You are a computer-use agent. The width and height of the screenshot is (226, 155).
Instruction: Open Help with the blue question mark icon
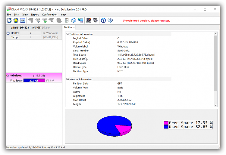point(103,20)
